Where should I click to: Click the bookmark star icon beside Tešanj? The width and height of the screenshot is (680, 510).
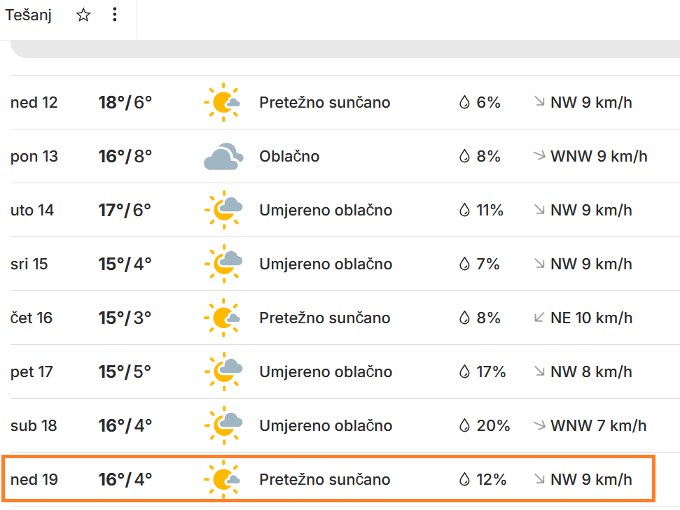coord(83,15)
